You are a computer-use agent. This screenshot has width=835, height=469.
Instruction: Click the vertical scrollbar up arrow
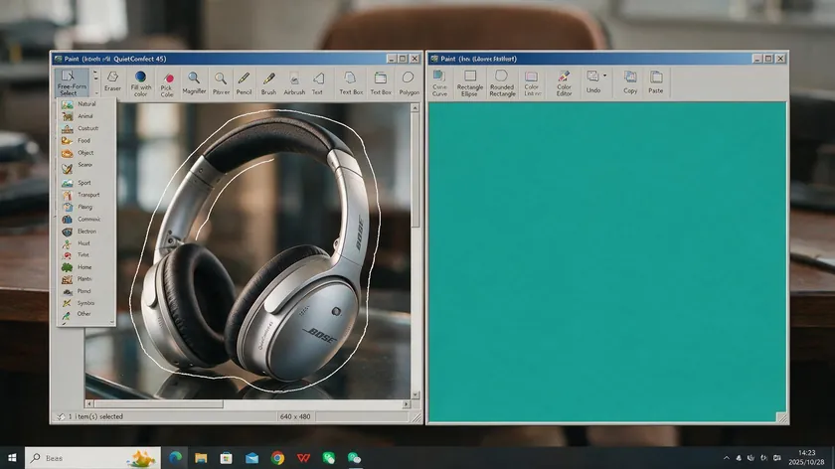[x=416, y=108]
